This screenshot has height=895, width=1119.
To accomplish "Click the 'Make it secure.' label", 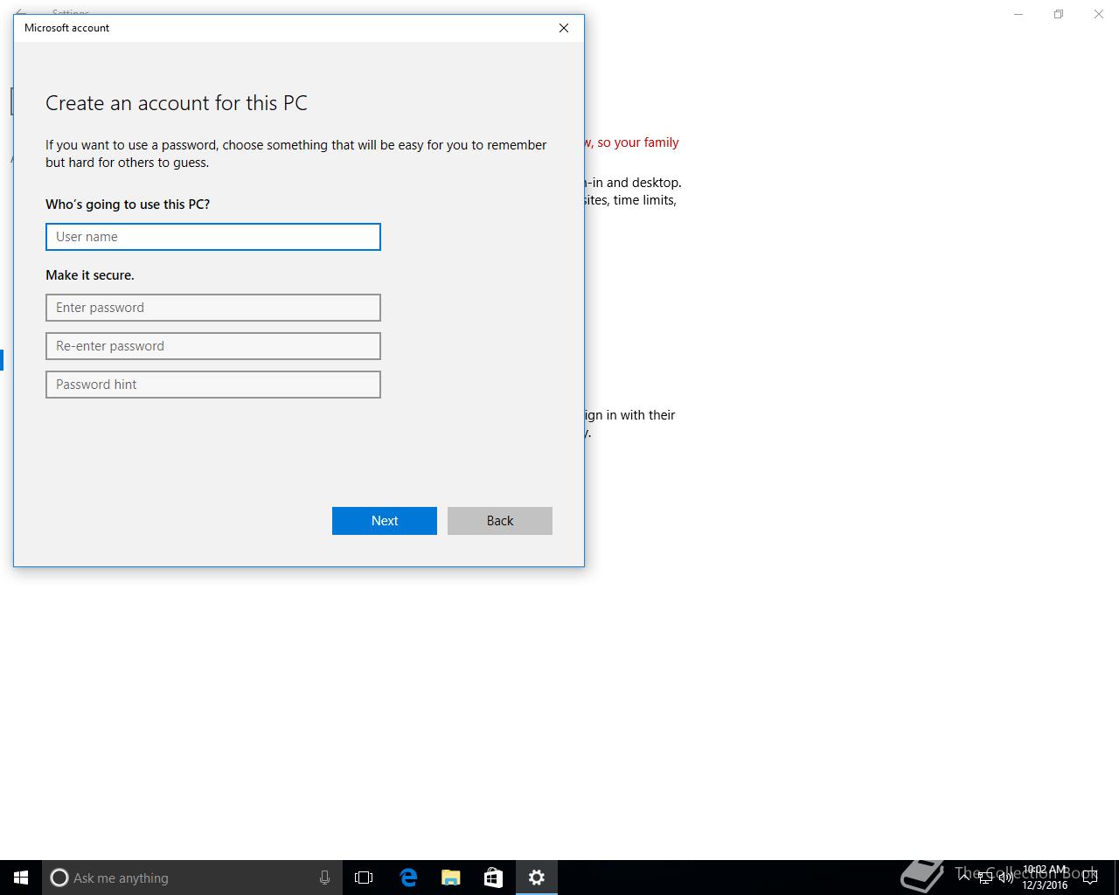I will point(90,275).
